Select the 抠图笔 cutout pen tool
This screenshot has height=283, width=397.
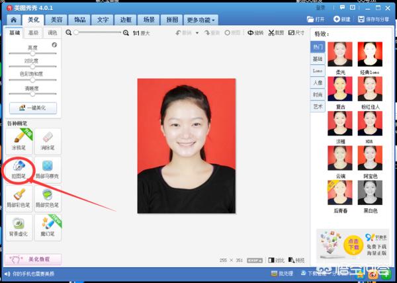(x=19, y=170)
